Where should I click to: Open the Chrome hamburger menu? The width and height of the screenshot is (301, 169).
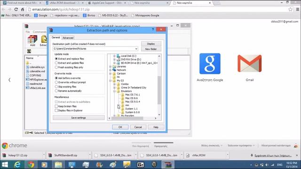coord(297,9)
